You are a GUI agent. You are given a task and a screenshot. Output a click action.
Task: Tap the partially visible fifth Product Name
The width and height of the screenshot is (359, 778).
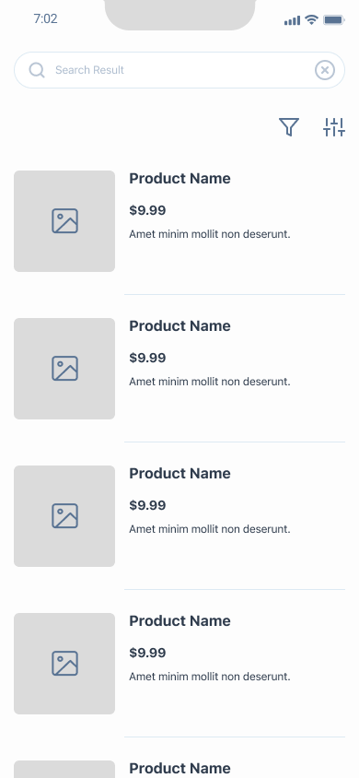pos(179,768)
